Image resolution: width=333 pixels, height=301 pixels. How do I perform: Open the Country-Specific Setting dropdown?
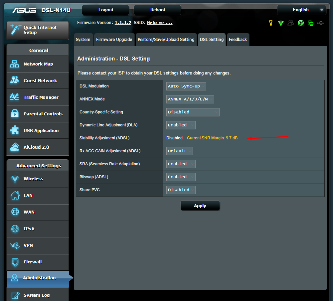point(193,112)
